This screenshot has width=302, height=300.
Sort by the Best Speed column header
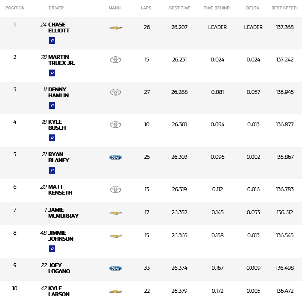pyautogui.click(x=284, y=8)
